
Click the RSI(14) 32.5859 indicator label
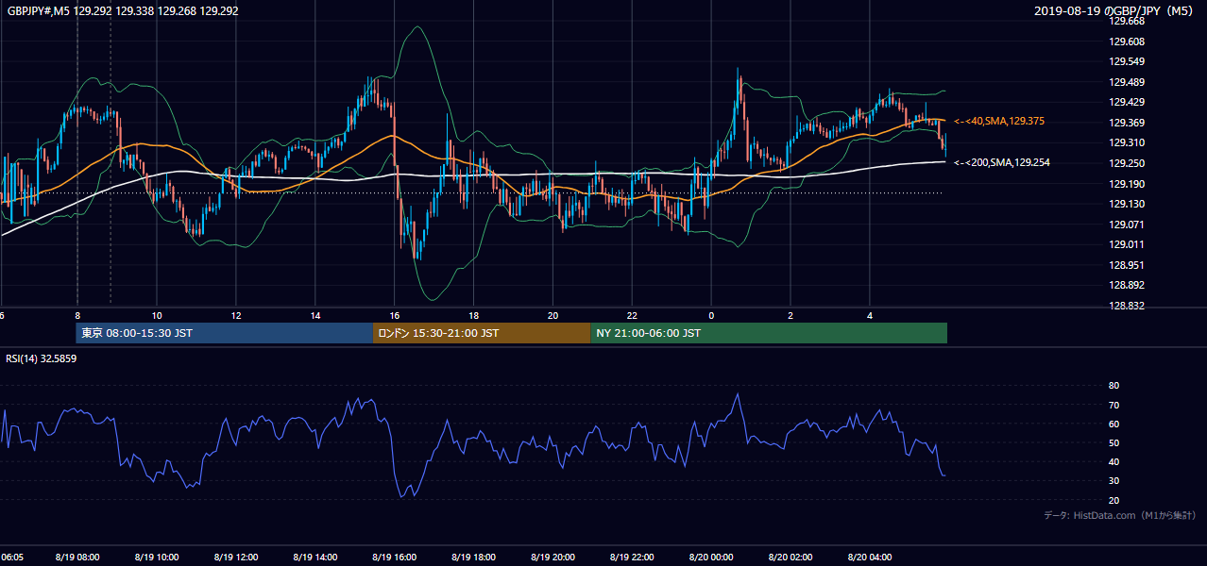coord(42,358)
